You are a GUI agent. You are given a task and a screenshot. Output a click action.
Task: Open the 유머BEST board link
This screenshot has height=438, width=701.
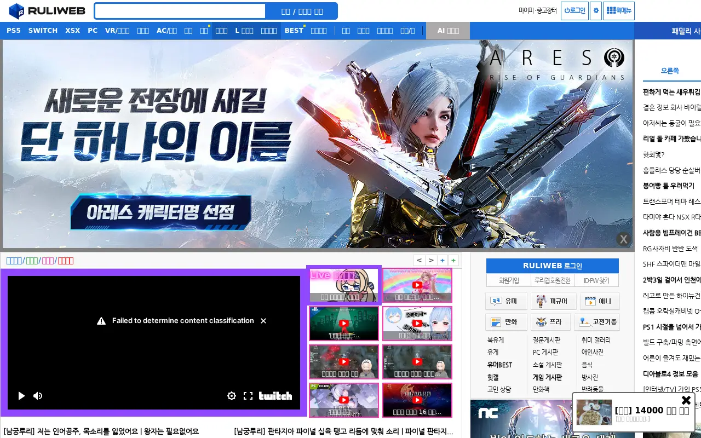tap(499, 365)
